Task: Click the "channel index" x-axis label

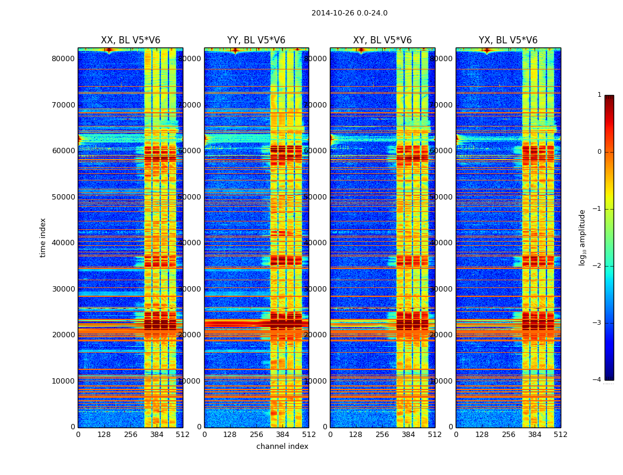Action: (282, 446)
